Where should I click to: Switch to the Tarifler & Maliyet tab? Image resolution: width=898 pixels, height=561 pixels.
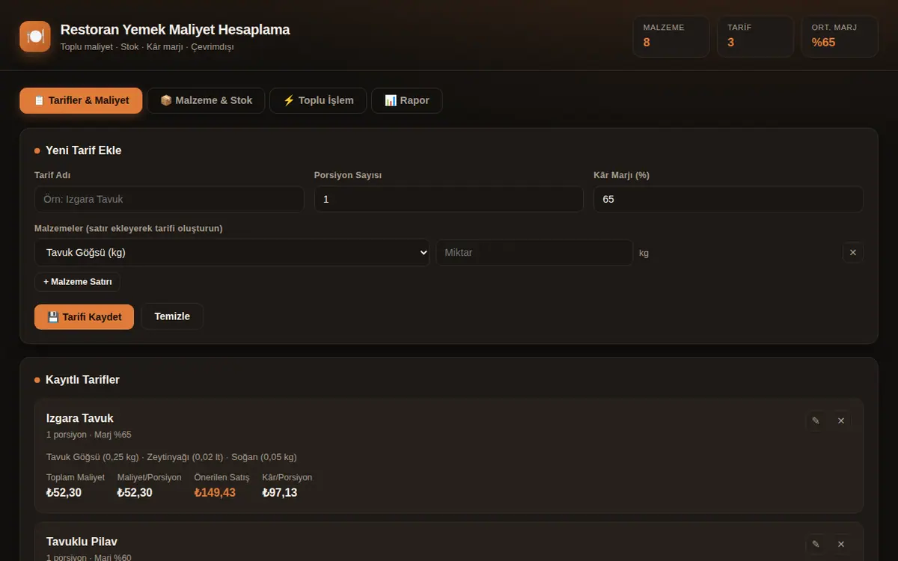click(x=81, y=100)
